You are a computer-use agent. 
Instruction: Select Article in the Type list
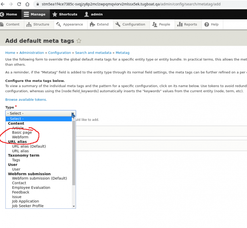(x=18, y=128)
